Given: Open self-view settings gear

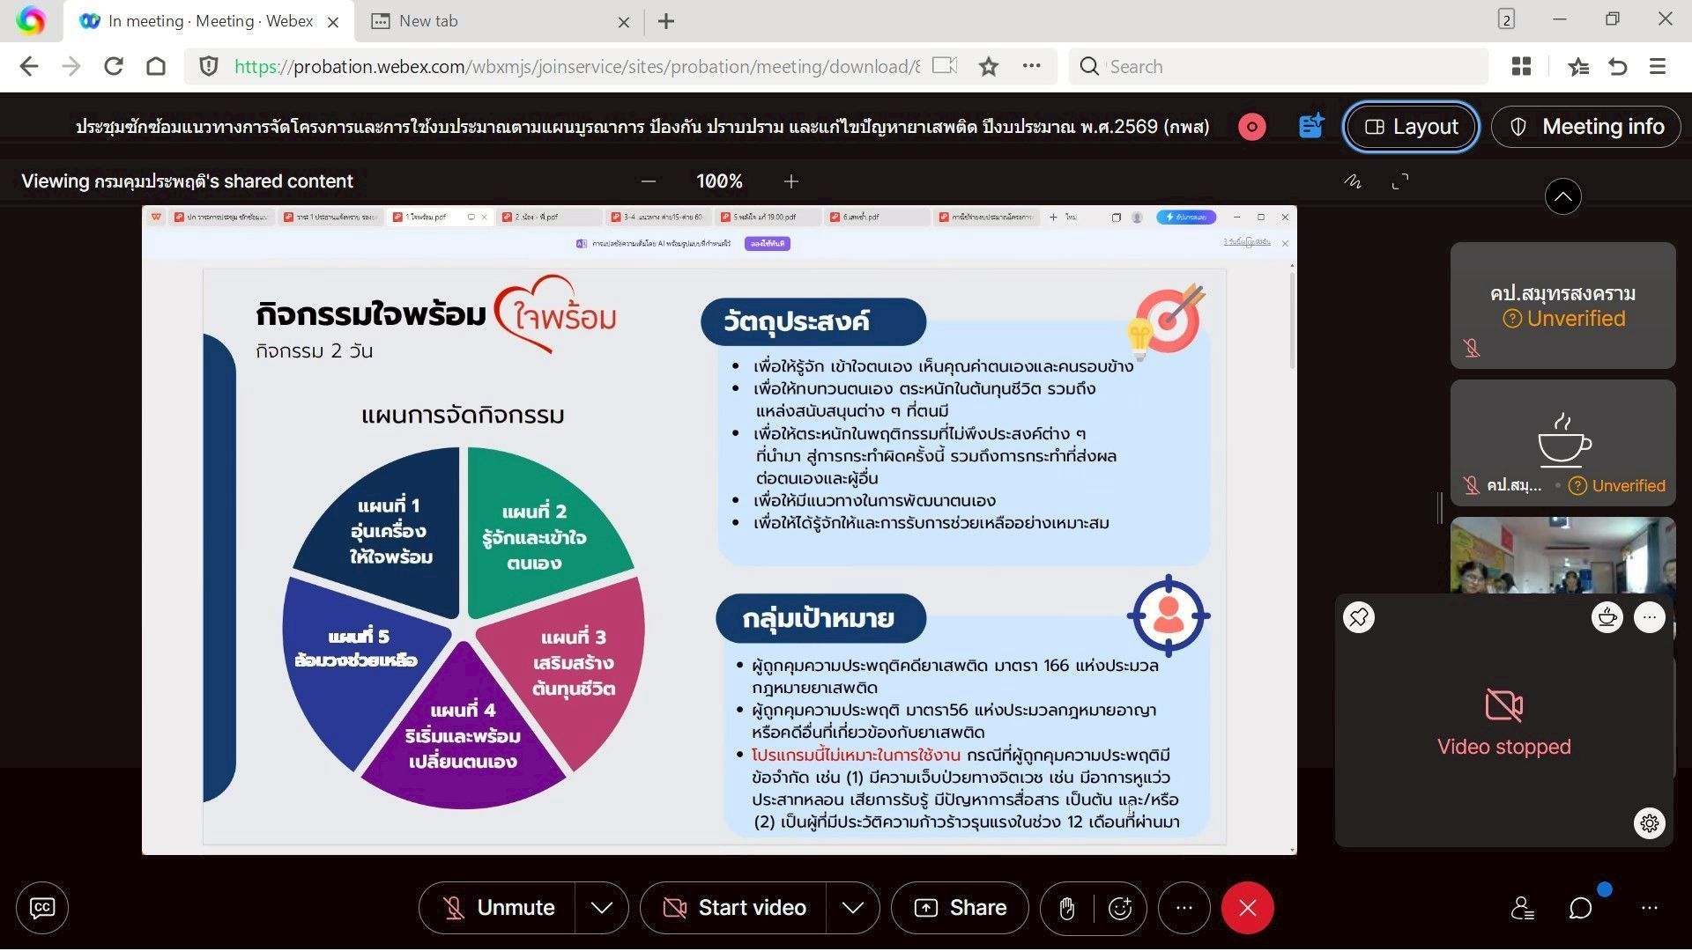Looking at the screenshot, I should pyautogui.click(x=1650, y=823).
